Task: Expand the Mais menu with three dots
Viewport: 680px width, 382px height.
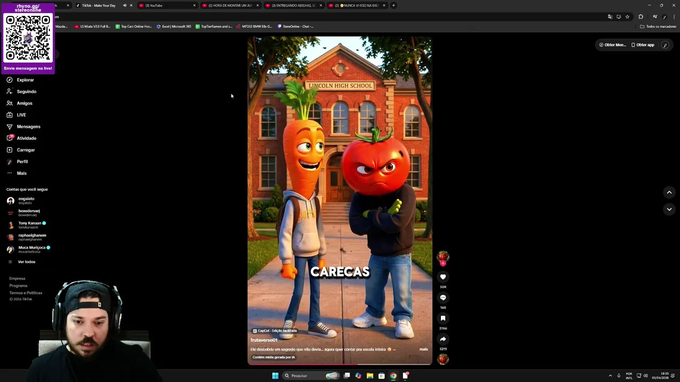Action: click(16, 173)
